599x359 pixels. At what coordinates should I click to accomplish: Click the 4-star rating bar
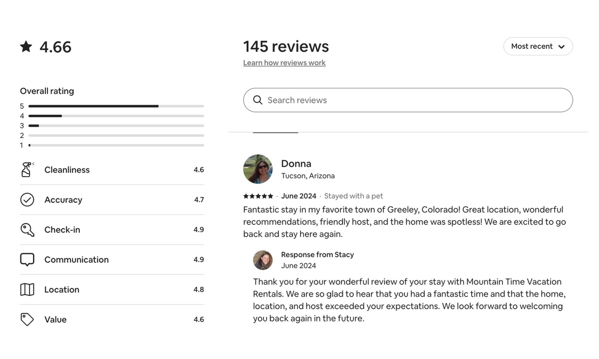[x=116, y=116]
